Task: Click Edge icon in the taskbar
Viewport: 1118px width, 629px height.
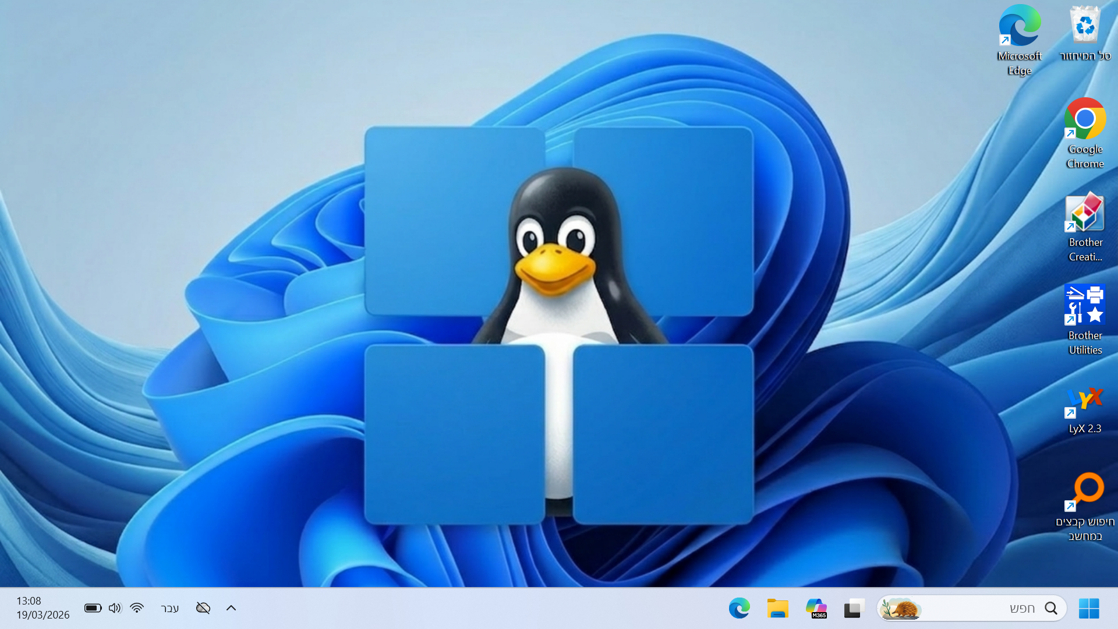Action: [740, 609]
